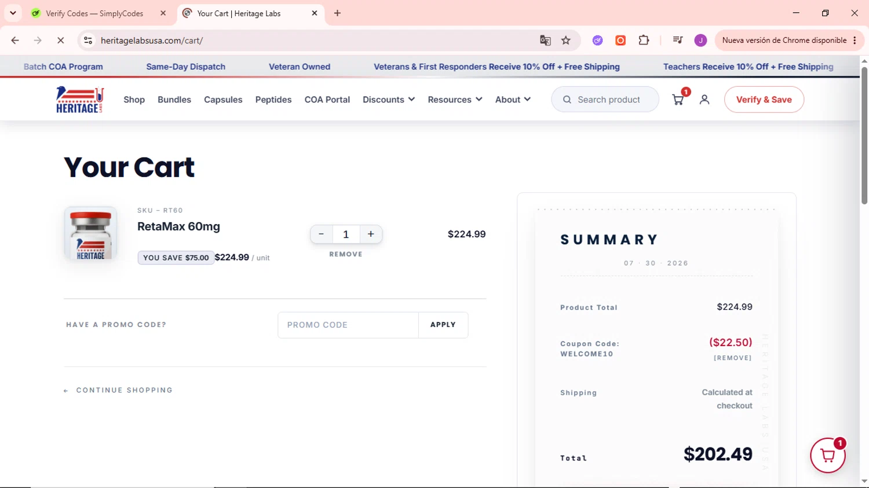
Task: Click the You Save $75.00 badge
Action: [176, 258]
